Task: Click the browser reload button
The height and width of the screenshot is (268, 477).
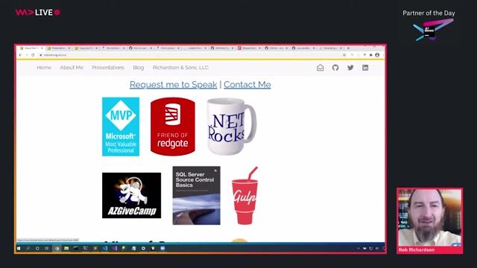Action: pyautogui.click(x=33, y=55)
